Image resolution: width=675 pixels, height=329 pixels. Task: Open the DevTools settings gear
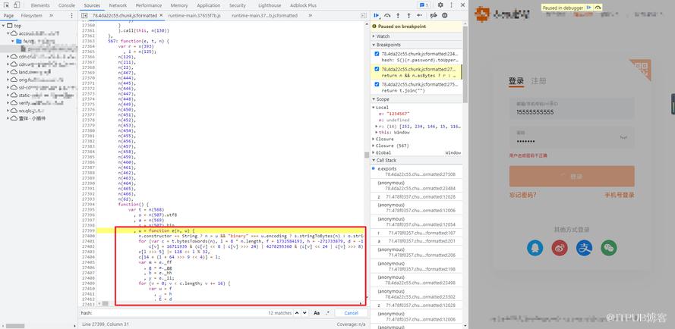(440, 5)
